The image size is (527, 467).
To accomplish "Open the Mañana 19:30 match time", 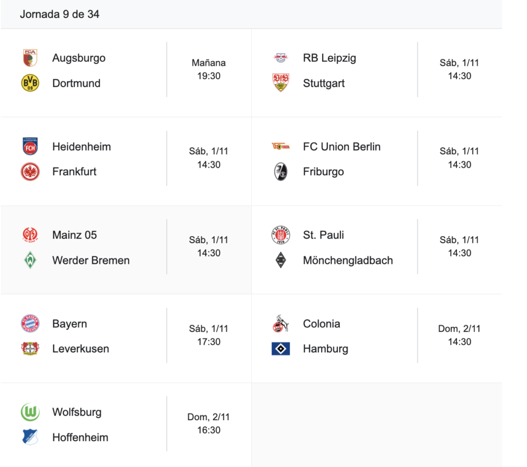I will 208,69.
